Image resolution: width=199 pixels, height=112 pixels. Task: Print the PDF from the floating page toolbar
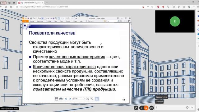coord(61,99)
